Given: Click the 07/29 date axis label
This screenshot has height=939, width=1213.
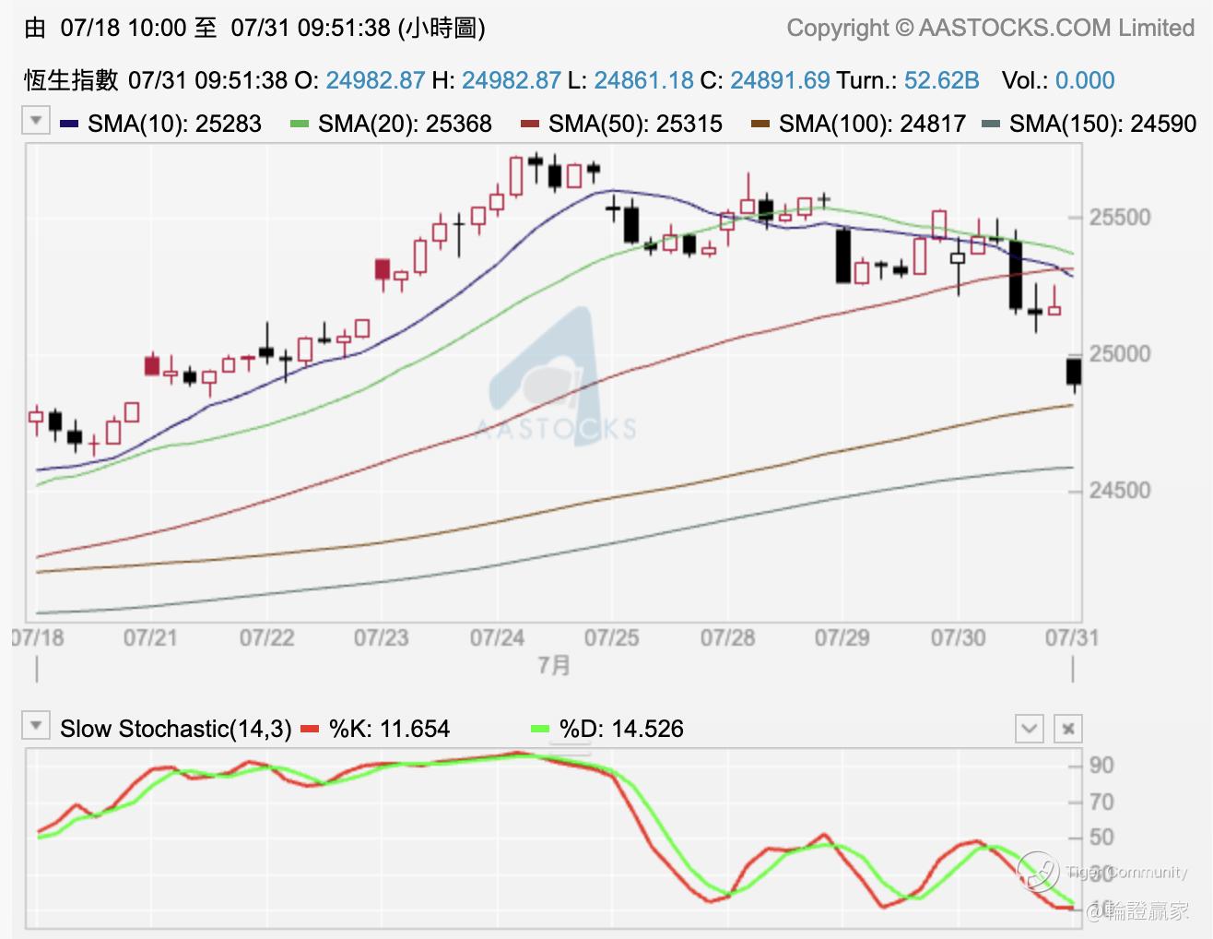Looking at the screenshot, I should [842, 637].
